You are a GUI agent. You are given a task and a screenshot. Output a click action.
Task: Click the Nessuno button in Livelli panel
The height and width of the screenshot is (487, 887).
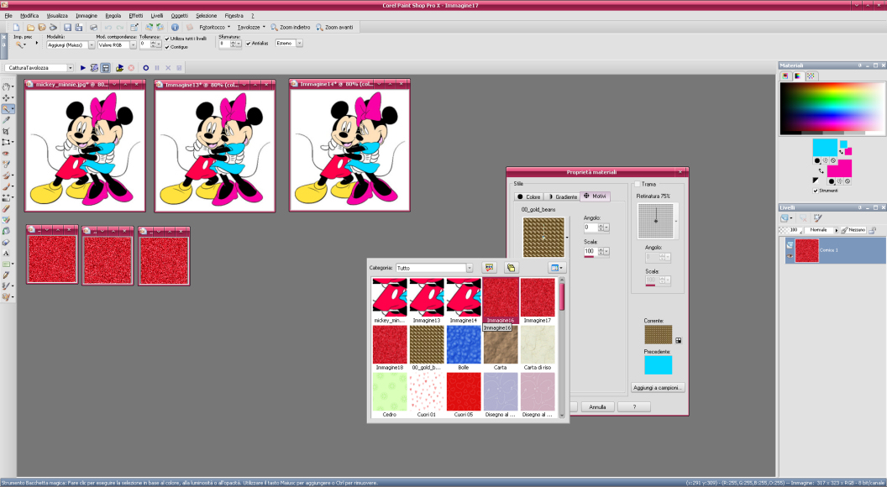(x=853, y=230)
